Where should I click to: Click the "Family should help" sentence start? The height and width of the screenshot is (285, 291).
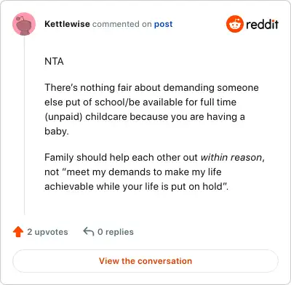pyautogui.click(x=76, y=157)
